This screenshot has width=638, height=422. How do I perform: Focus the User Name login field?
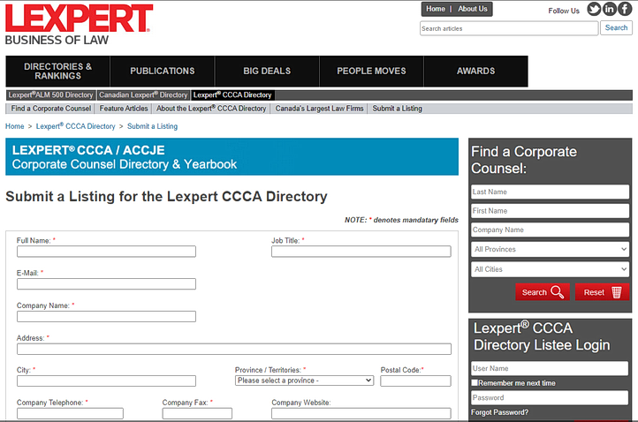point(550,368)
